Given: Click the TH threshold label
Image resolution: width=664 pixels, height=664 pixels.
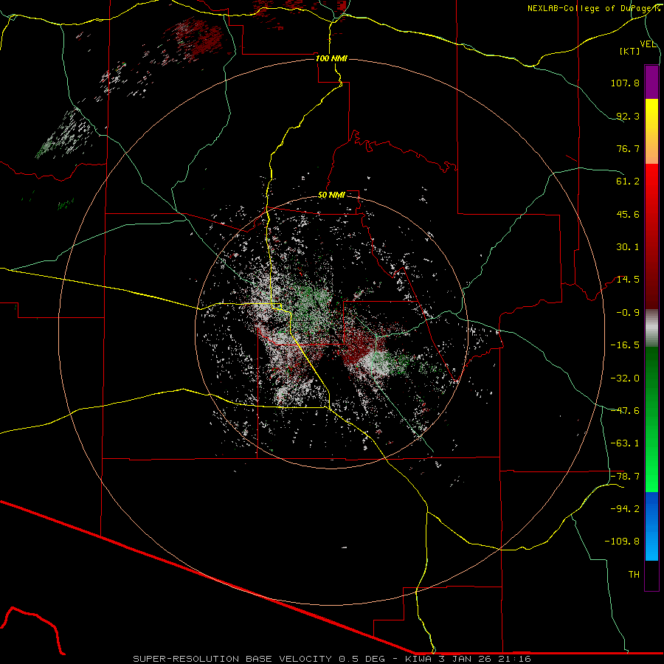Looking at the screenshot, I should tap(634, 575).
